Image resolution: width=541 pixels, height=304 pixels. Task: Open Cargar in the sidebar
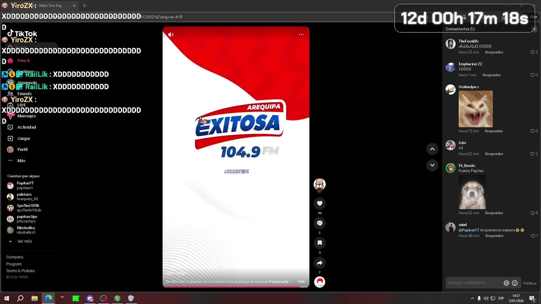24,138
